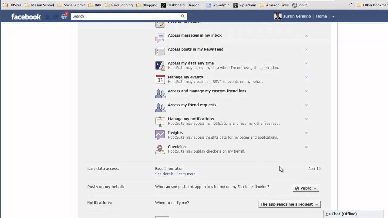Show more bookmarks via chevron

(350, 4)
